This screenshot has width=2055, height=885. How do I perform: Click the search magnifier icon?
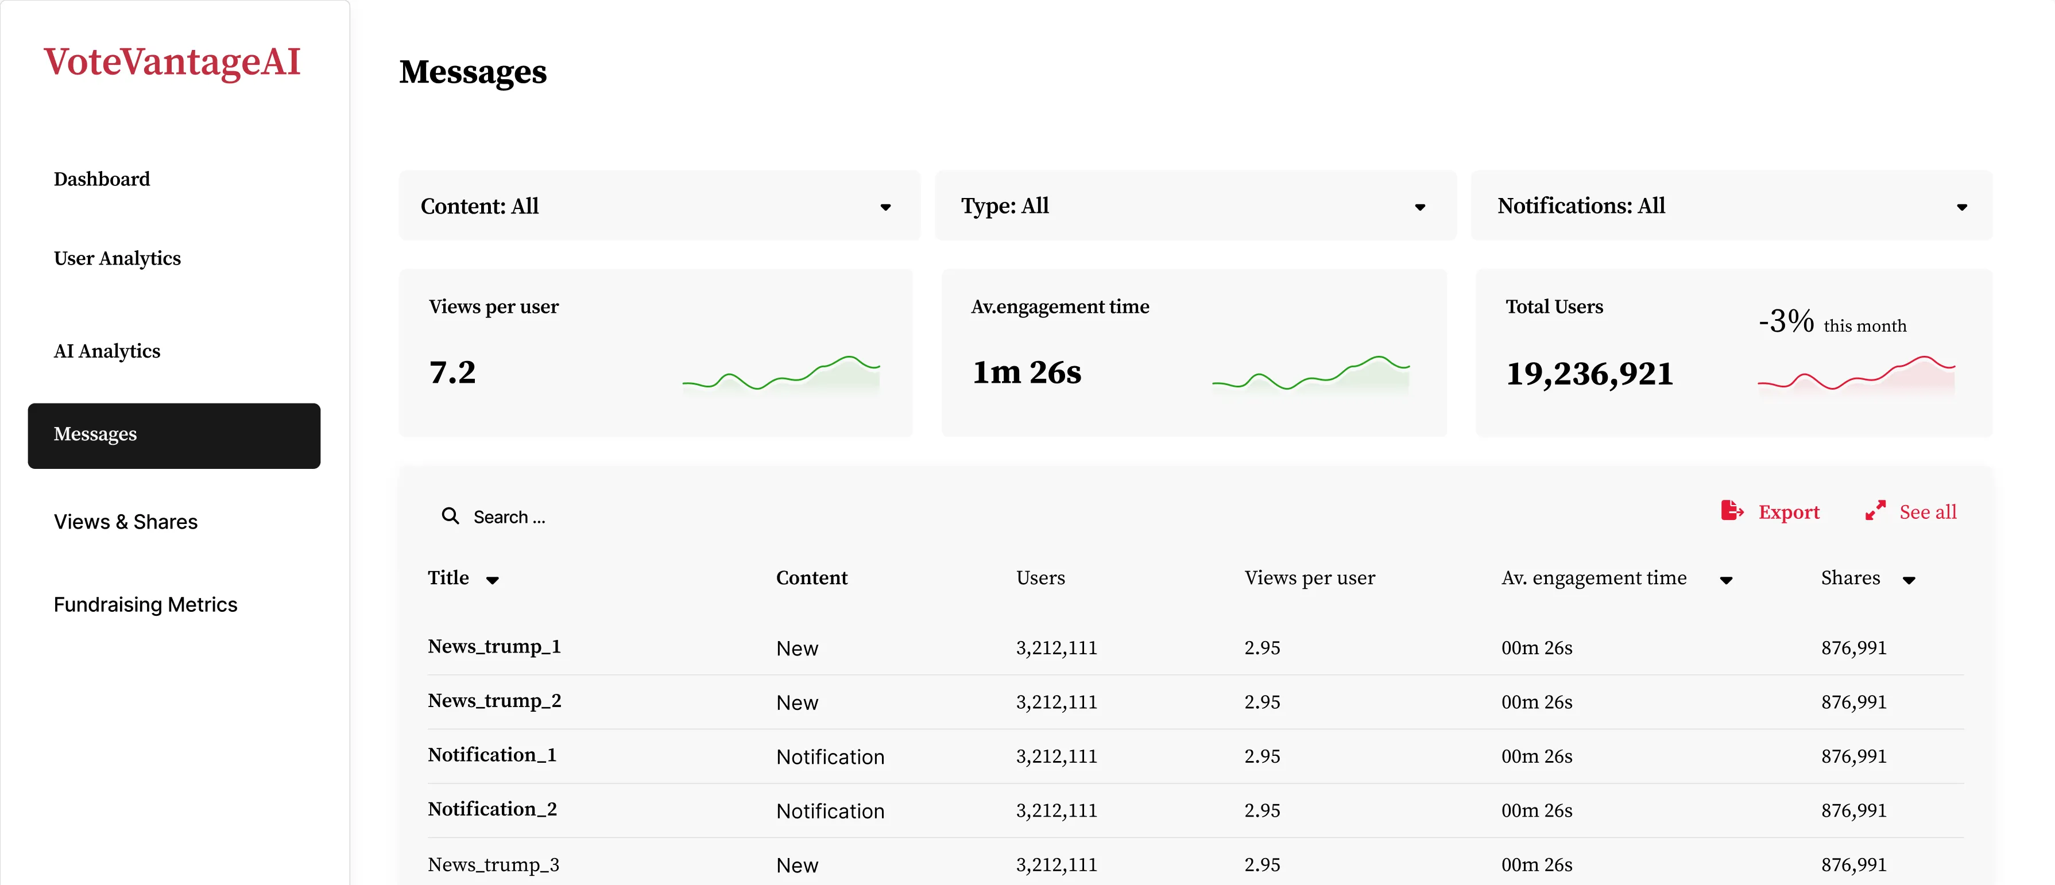click(x=450, y=516)
